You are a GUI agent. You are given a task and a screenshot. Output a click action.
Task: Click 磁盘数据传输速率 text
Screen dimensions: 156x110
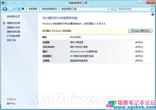[x=79, y=61]
